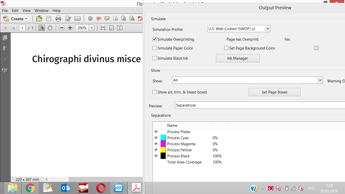Screen dimensions: 345x194
Task: Fit page to window width icon
Action: pos(103,28)
